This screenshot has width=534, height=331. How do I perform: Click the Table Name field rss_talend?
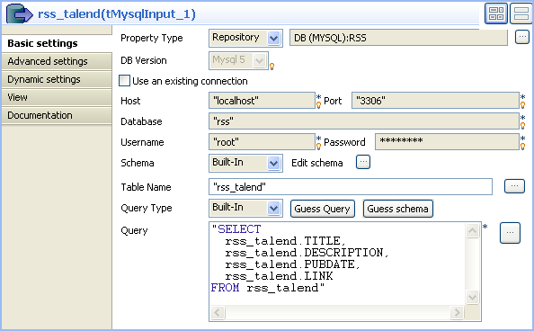click(x=351, y=187)
